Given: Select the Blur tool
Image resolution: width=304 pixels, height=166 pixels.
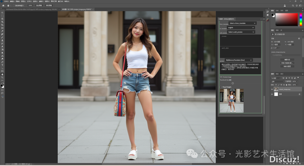Looking at the screenshot, I should tap(2, 53).
